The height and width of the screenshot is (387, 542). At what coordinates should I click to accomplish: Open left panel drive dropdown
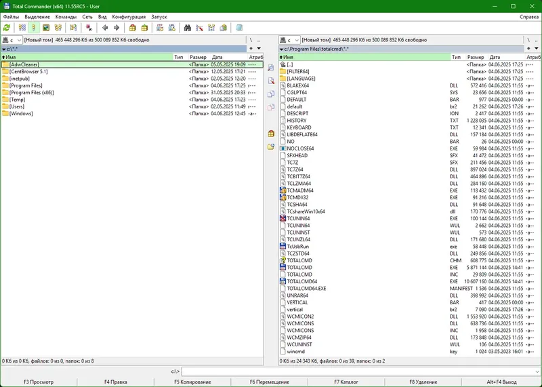click(x=12, y=40)
